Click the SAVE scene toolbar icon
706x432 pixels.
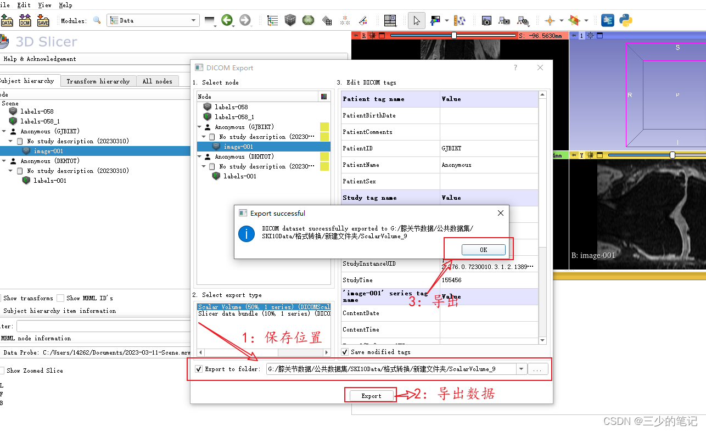pyautogui.click(x=43, y=20)
